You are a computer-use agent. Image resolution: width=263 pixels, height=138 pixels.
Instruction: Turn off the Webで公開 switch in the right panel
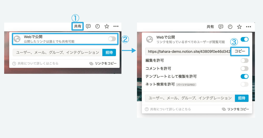pos(245,39)
